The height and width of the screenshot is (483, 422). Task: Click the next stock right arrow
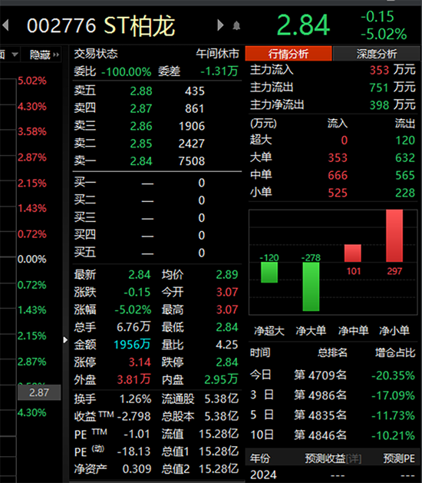tap(220, 25)
